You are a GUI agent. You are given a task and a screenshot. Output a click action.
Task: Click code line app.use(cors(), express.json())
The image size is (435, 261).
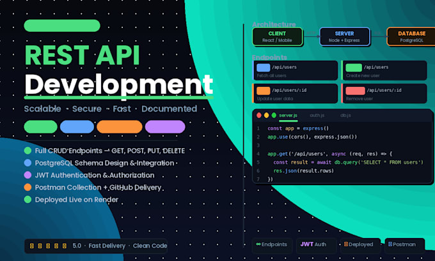pyautogui.click(x=312, y=137)
